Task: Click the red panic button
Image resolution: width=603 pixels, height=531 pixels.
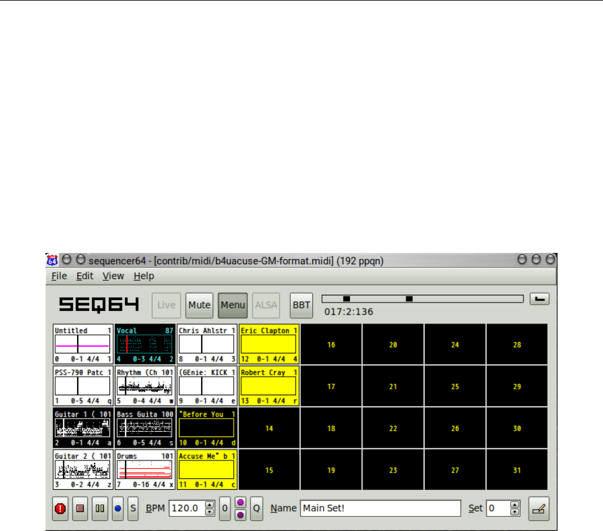Action: pyautogui.click(x=60, y=508)
